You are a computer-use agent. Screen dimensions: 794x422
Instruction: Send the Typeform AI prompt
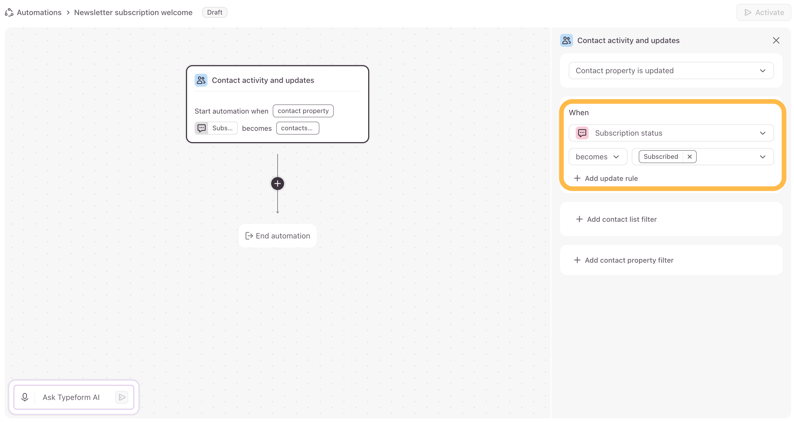click(x=122, y=397)
